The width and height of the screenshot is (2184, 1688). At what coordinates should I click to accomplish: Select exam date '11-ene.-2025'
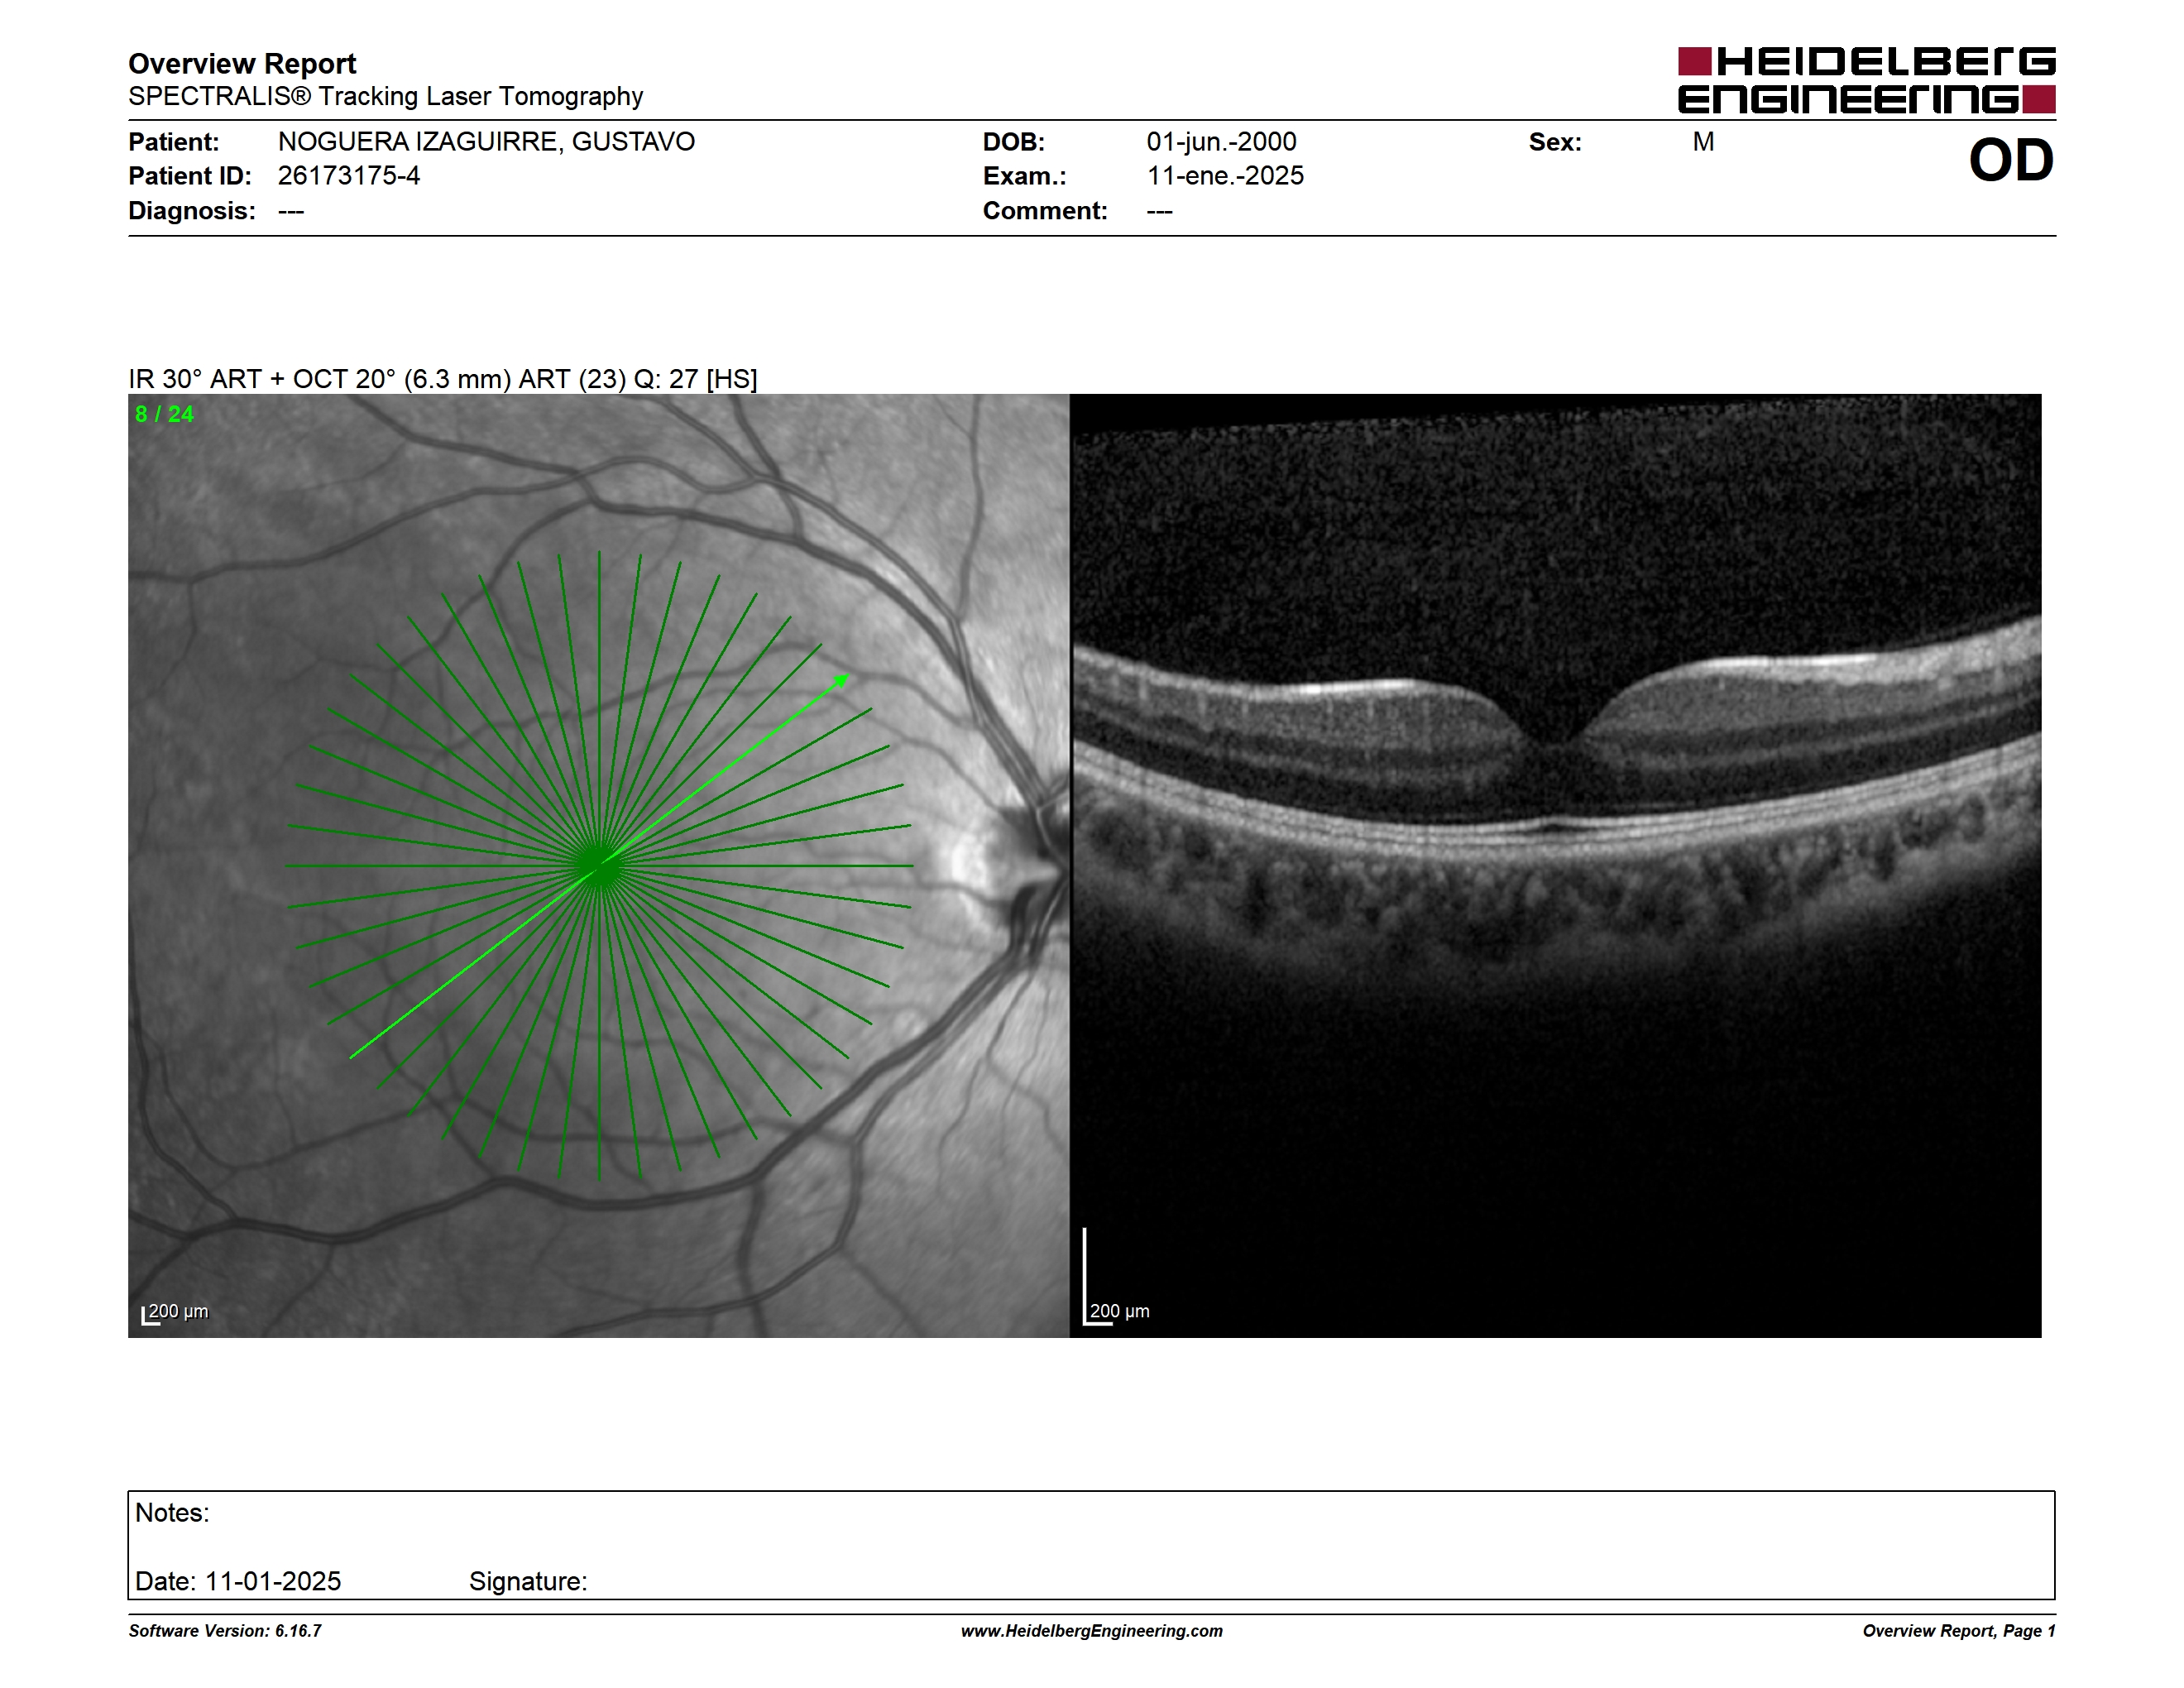(1225, 176)
